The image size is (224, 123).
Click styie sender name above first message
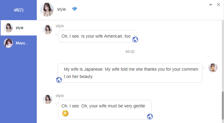coord(60,26)
